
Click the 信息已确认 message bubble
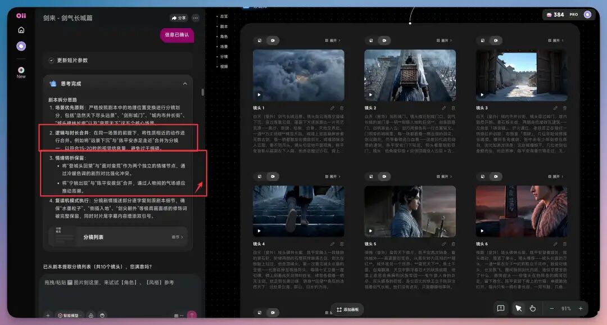(177, 35)
